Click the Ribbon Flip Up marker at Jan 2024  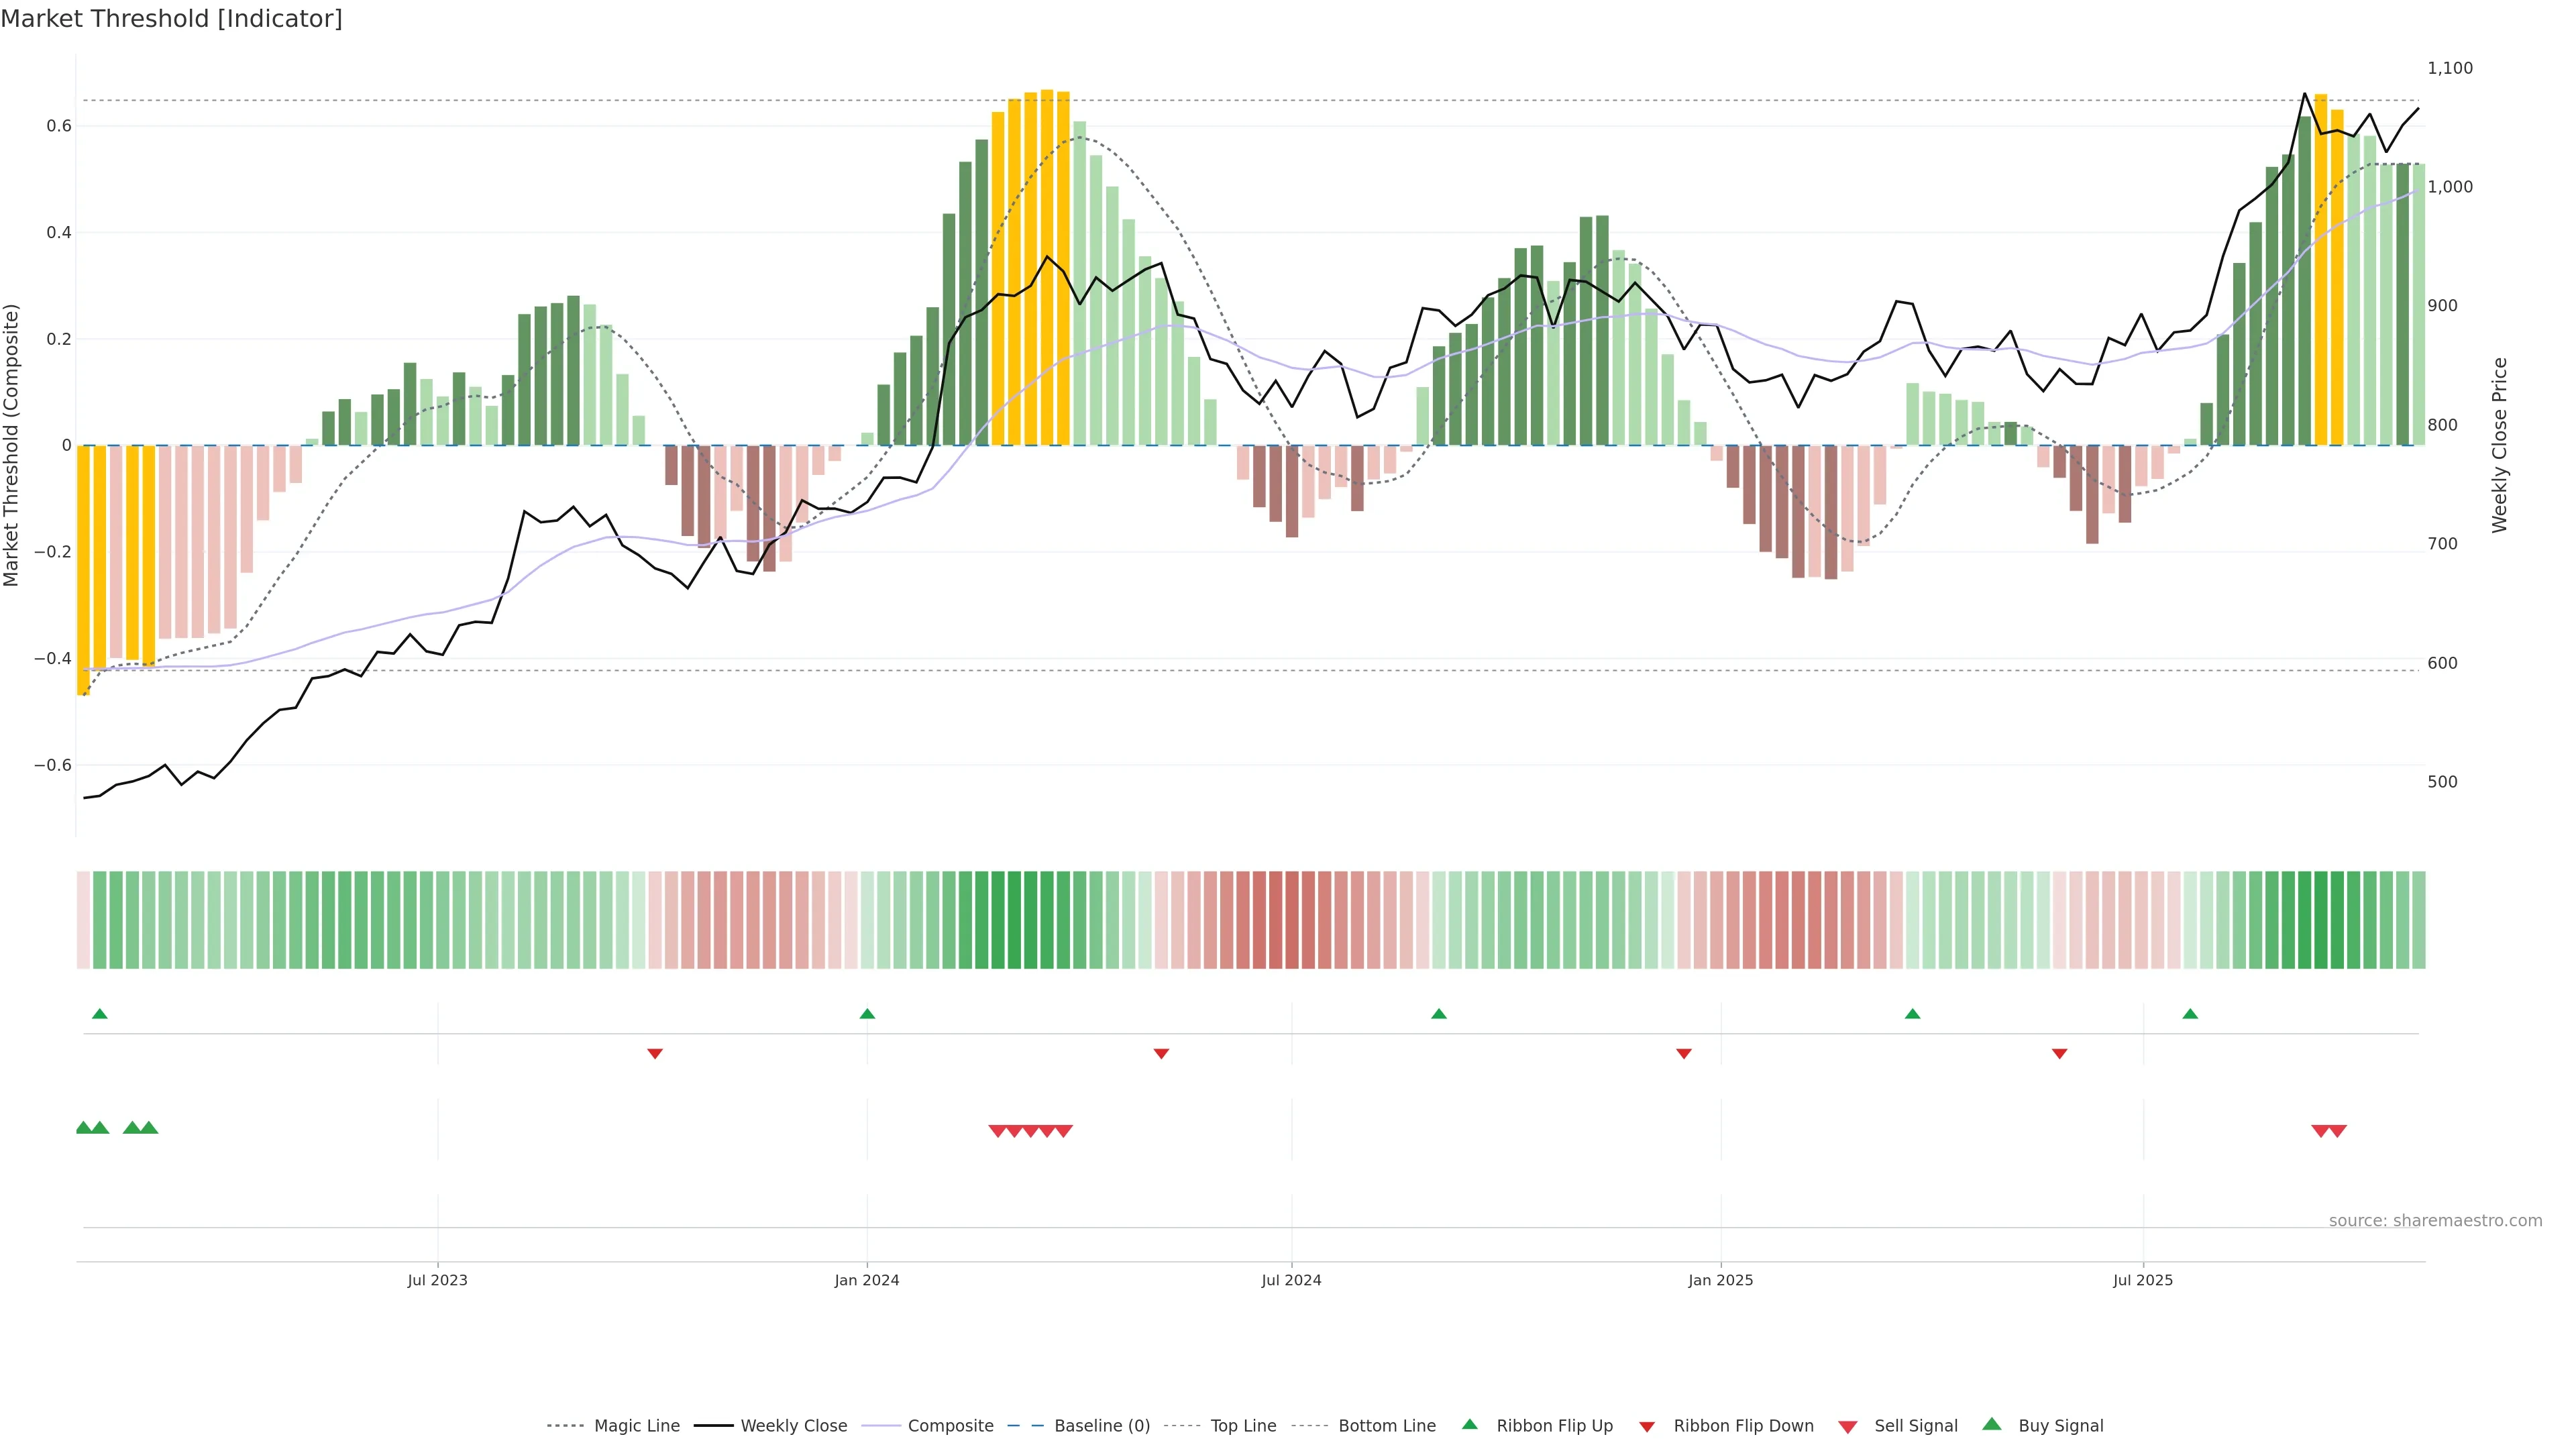coord(867,1014)
